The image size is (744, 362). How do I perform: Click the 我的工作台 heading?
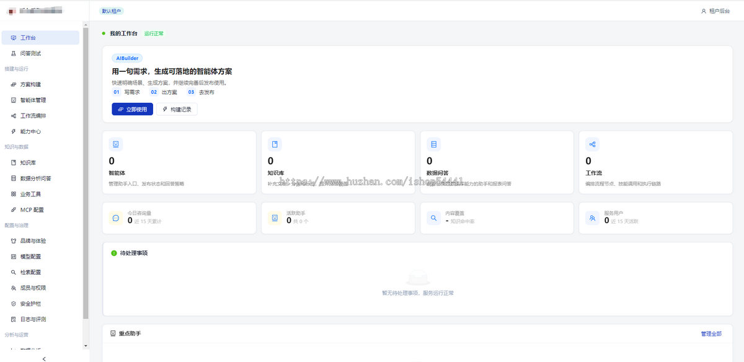123,33
